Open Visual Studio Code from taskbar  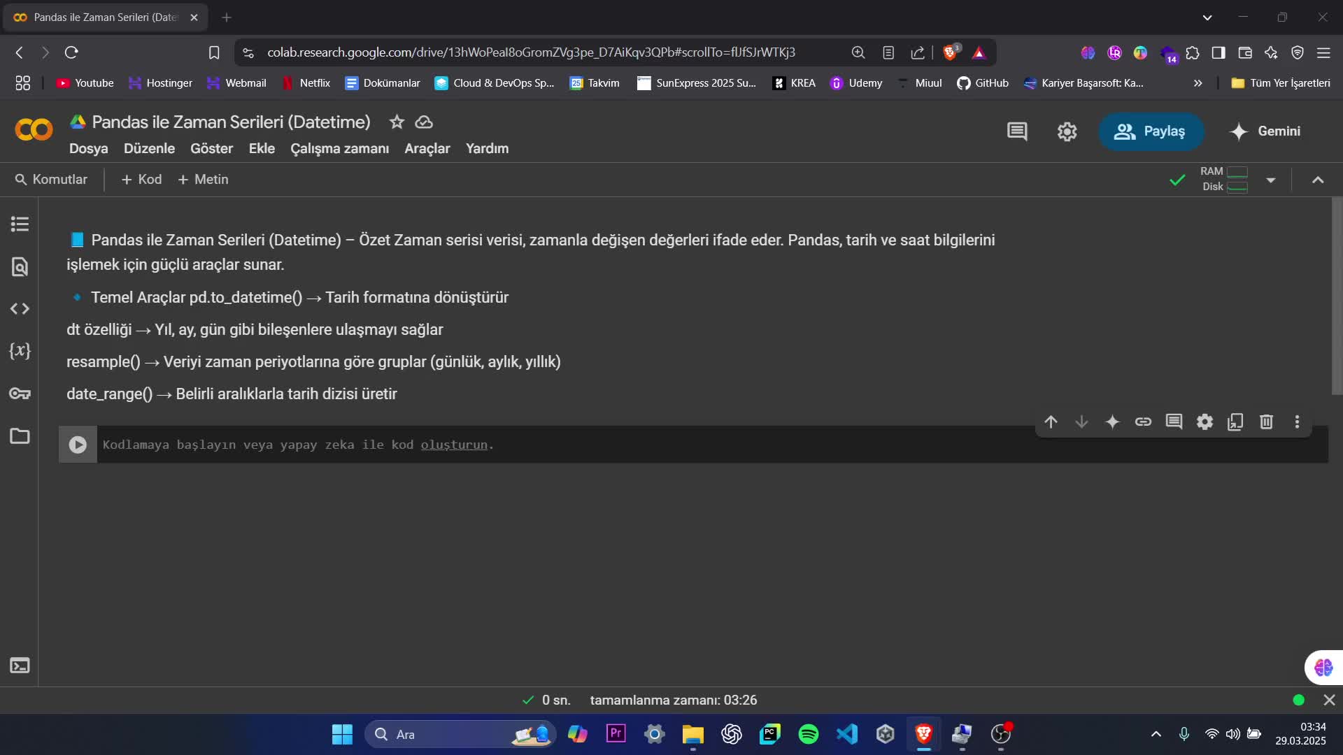pyautogui.click(x=847, y=734)
